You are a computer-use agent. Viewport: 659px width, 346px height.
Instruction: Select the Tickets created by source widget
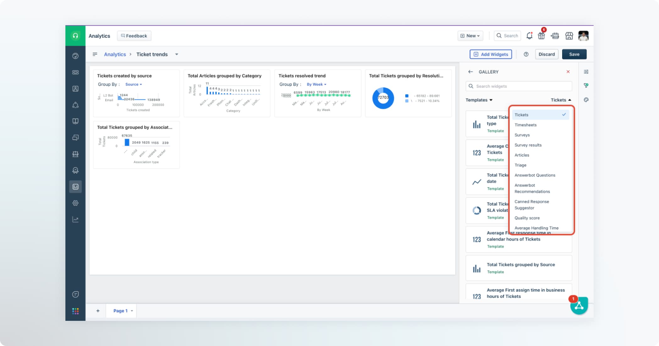pyautogui.click(x=136, y=93)
